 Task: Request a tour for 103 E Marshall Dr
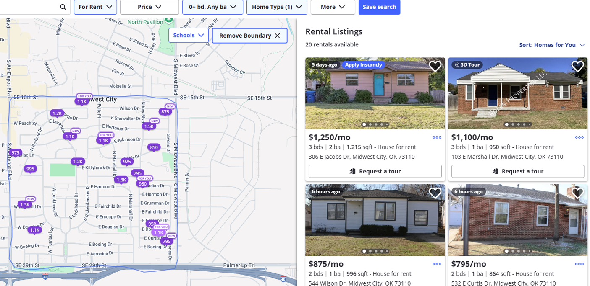click(518, 171)
